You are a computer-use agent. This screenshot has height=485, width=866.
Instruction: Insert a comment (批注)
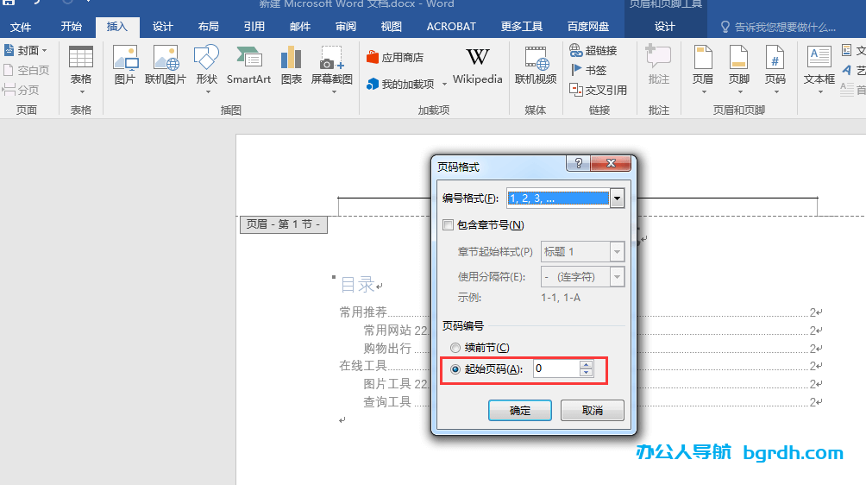(658, 66)
